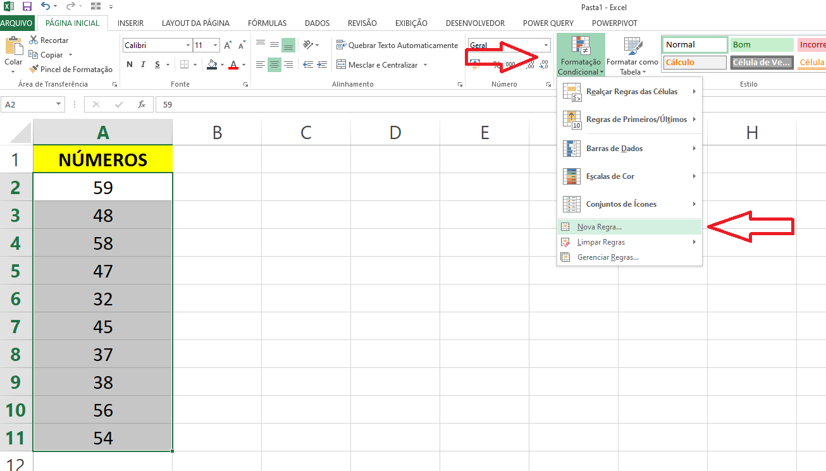Image resolution: width=826 pixels, height=471 pixels.
Task: Click the red font color button
Action: [233, 64]
